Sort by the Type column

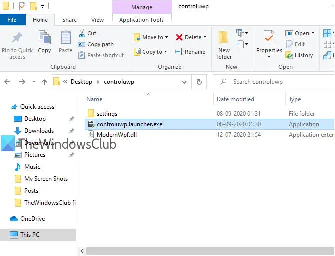coord(295,99)
